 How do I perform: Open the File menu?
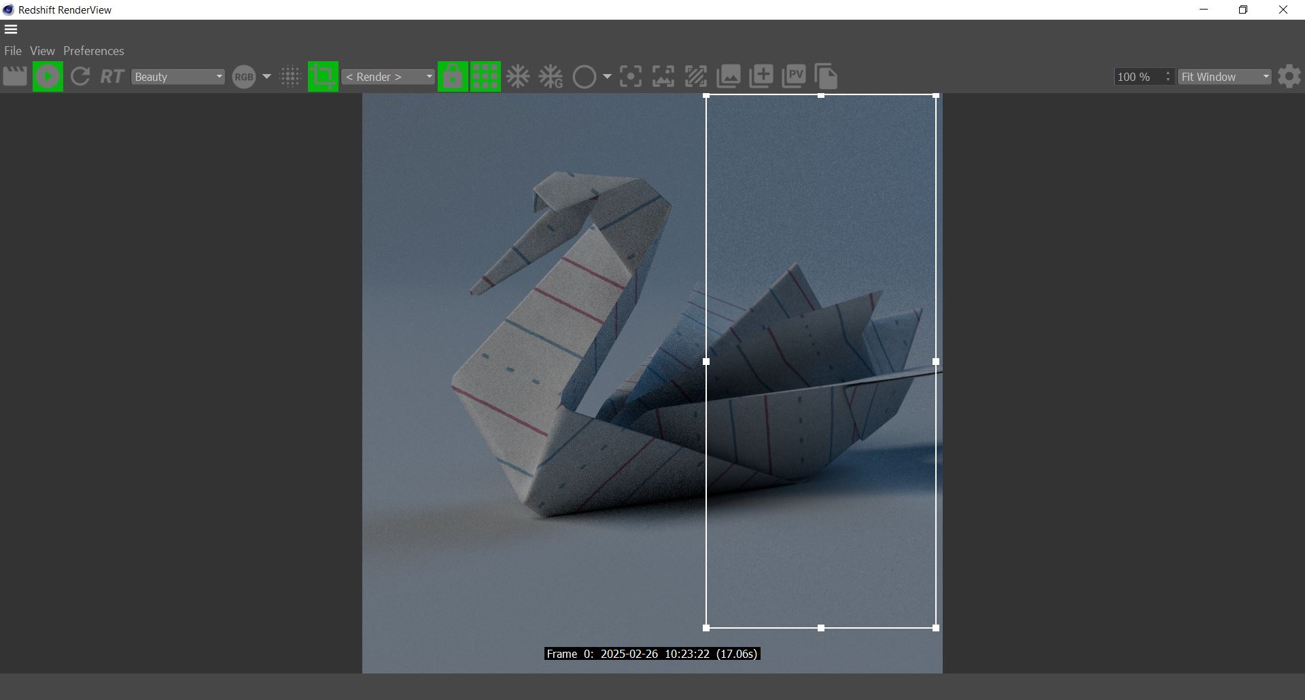[x=13, y=51]
